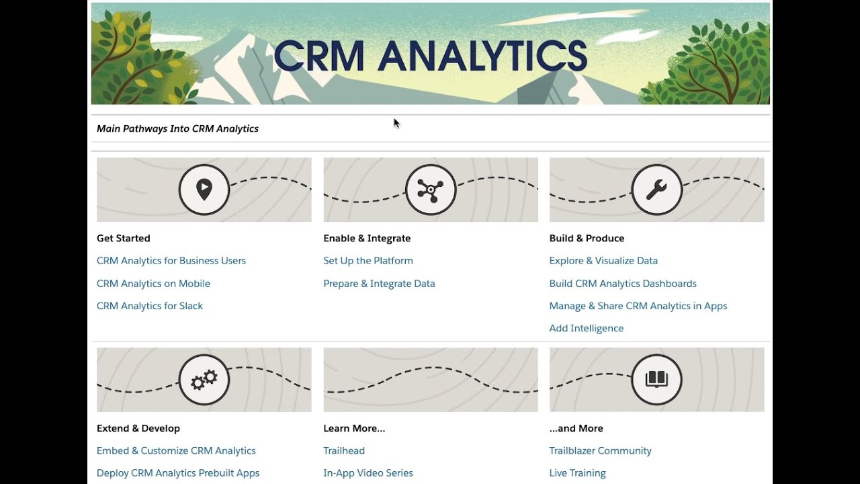Open Deploy CRM Analytics Prebuilt Apps link
The height and width of the screenshot is (484, 860).
pyautogui.click(x=178, y=473)
